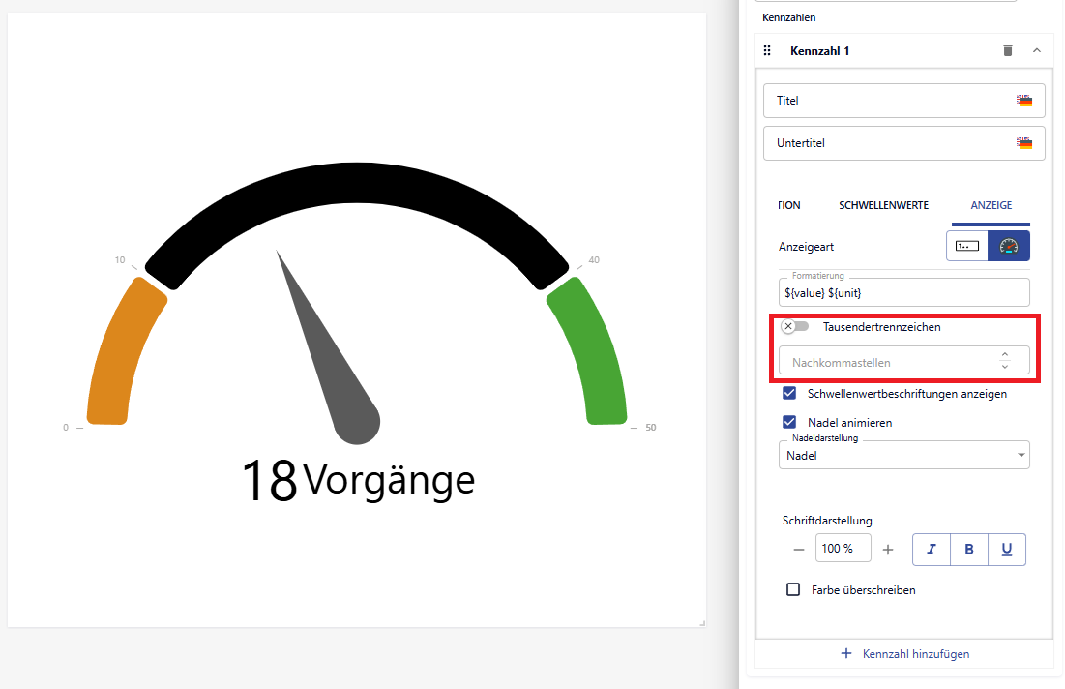1065x689 pixels.
Task: Decrease font size with the minus button
Action: [799, 549]
